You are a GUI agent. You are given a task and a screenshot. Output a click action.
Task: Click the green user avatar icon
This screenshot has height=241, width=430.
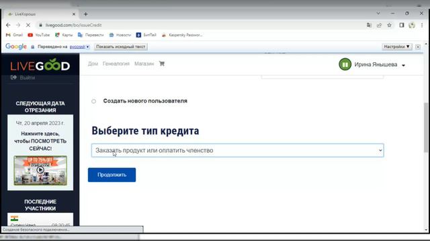(345, 64)
